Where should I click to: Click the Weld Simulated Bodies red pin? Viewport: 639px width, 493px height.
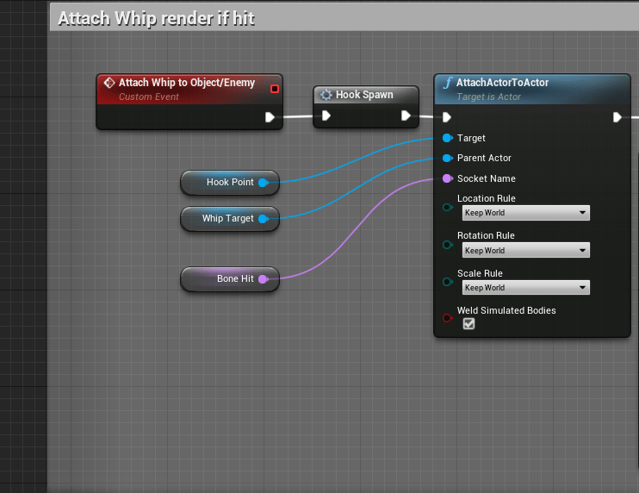click(x=446, y=318)
